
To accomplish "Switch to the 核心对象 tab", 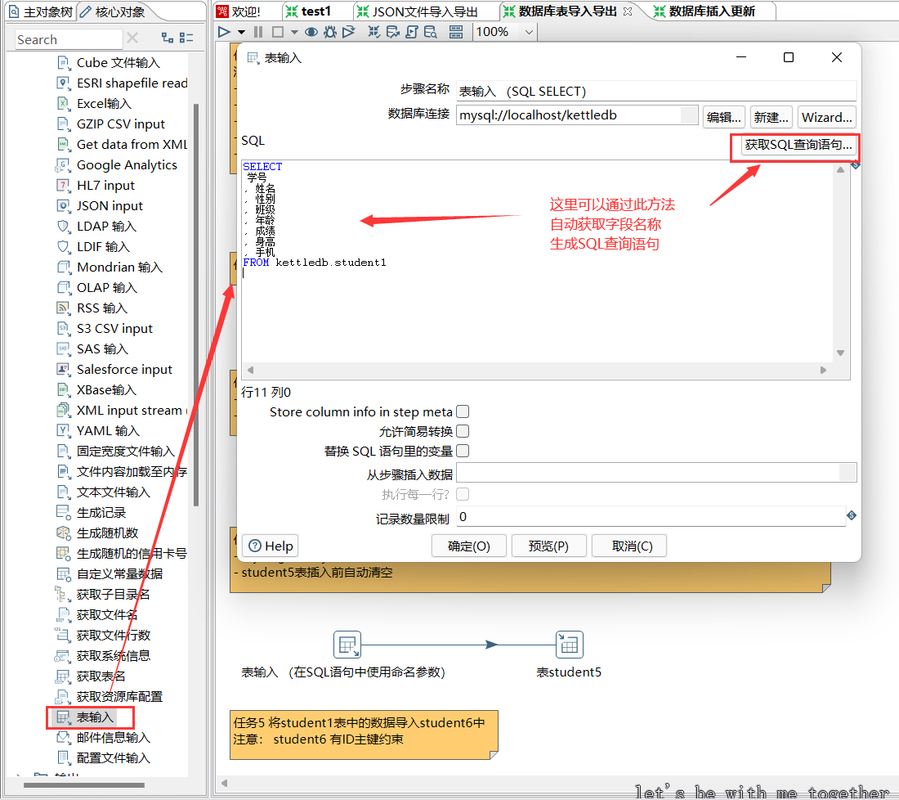I will pyautogui.click(x=113, y=11).
